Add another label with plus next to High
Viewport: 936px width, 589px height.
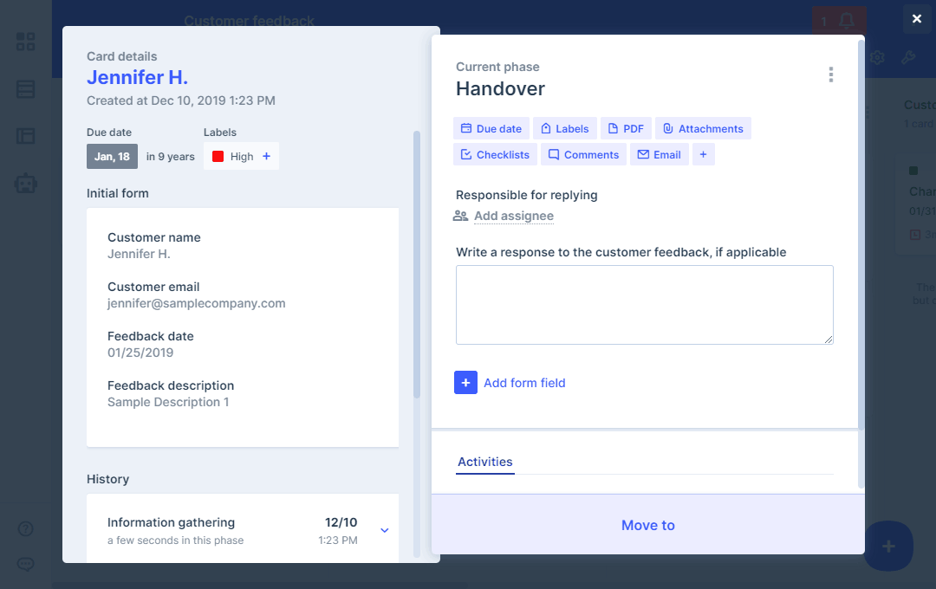click(266, 157)
